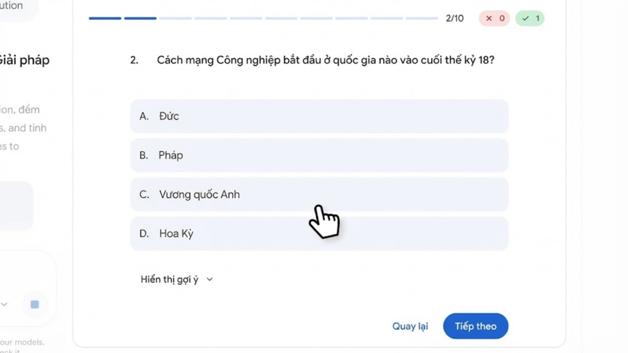Image resolution: width=628 pixels, height=353 pixels.
Task: Click the second blue progress segment
Action: tap(140, 18)
